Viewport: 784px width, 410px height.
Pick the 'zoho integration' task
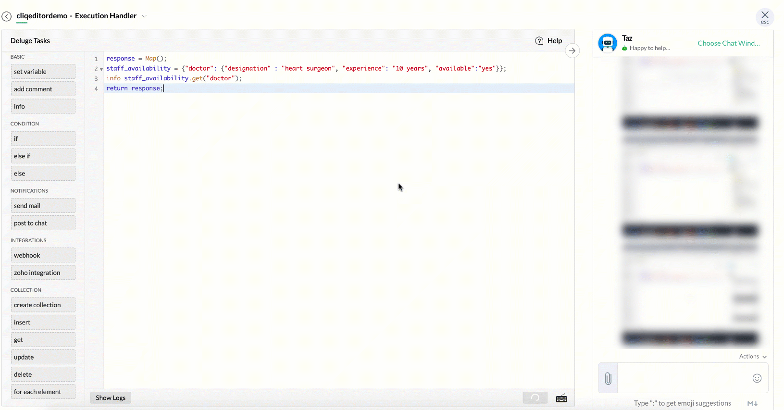point(43,273)
